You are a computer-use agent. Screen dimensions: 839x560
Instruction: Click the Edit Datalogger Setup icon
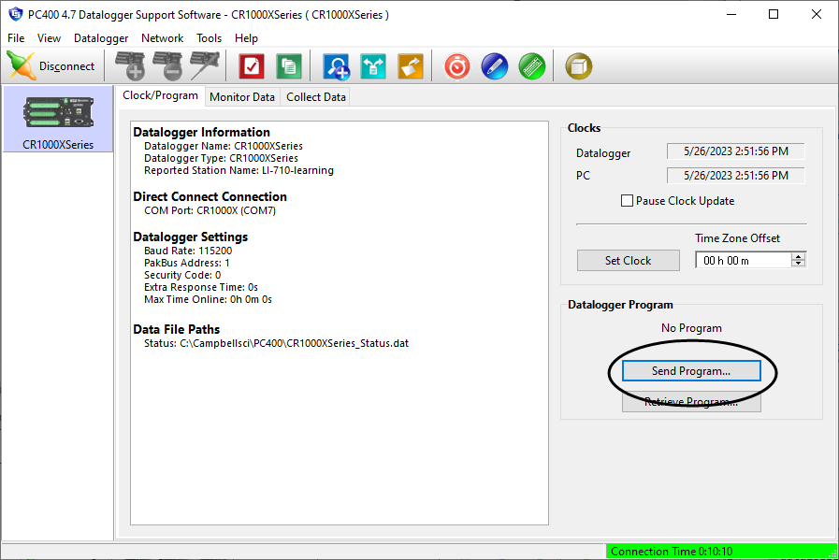point(204,66)
